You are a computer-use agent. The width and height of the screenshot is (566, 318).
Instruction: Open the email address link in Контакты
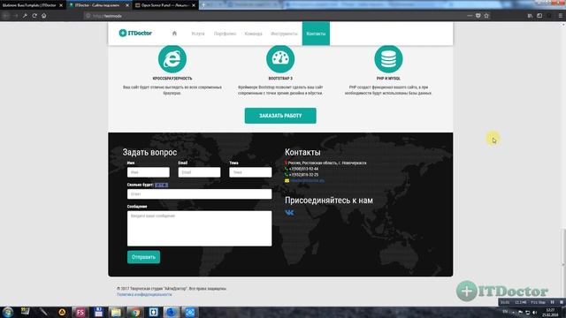pos(307,180)
